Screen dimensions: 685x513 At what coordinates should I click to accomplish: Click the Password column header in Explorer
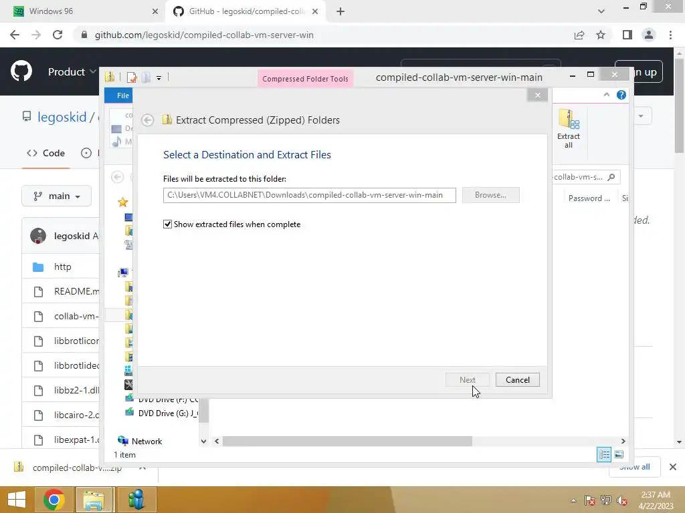click(589, 198)
